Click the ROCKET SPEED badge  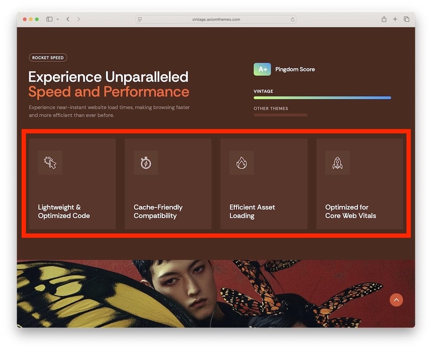pyautogui.click(x=48, y=57)
